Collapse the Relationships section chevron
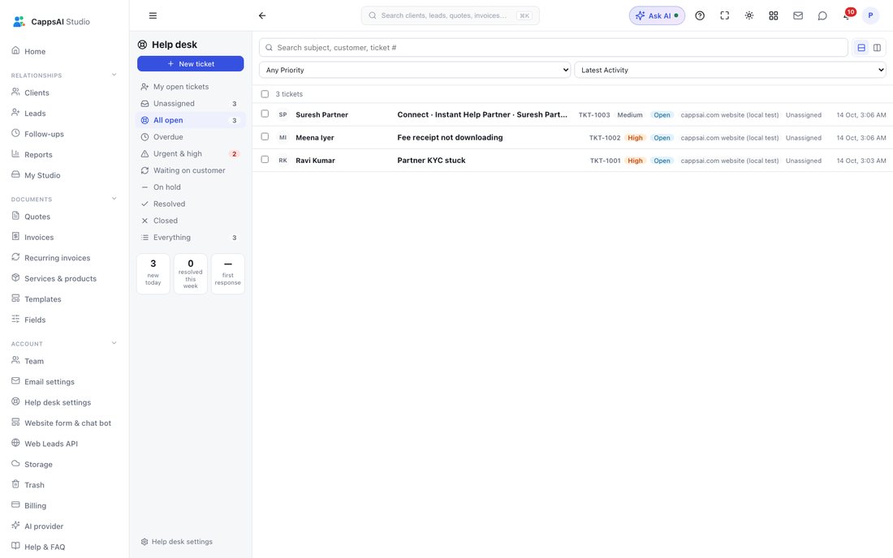The height and width of the screenshot is (558, 893). tap(114, 75)
